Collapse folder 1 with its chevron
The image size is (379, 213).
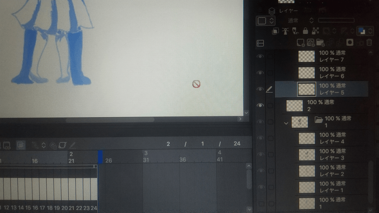pos(286,123)
